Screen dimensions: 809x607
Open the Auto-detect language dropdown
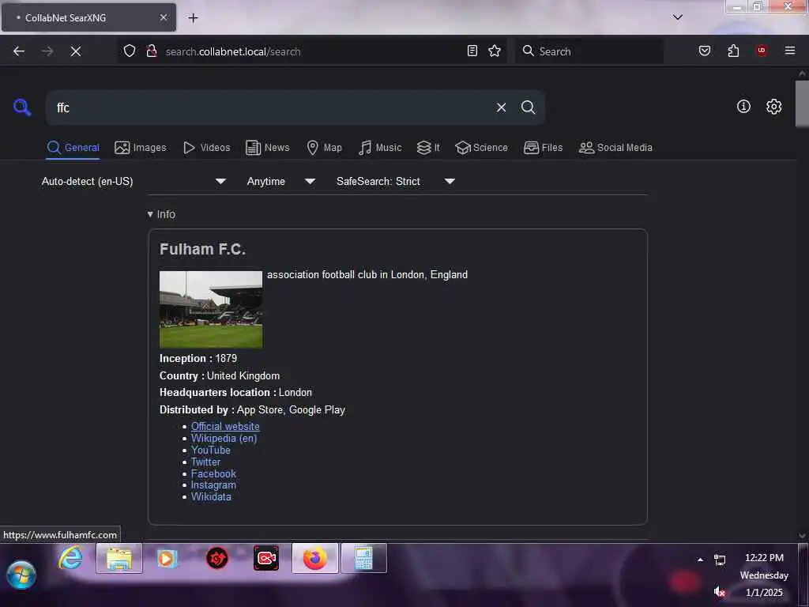(x=134, y=181)
